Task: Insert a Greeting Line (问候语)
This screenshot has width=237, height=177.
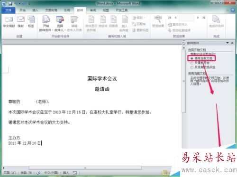Action: tap(113, 22)
